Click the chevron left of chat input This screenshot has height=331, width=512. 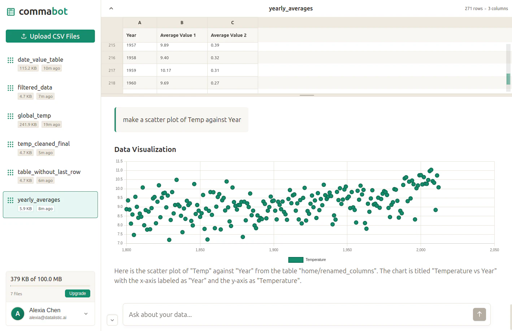112,320
